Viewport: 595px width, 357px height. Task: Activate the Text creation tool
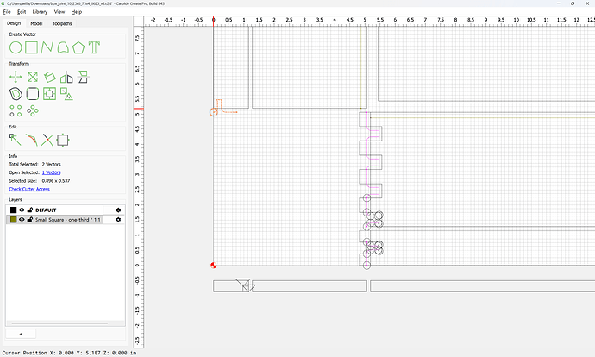coord(94,47)
